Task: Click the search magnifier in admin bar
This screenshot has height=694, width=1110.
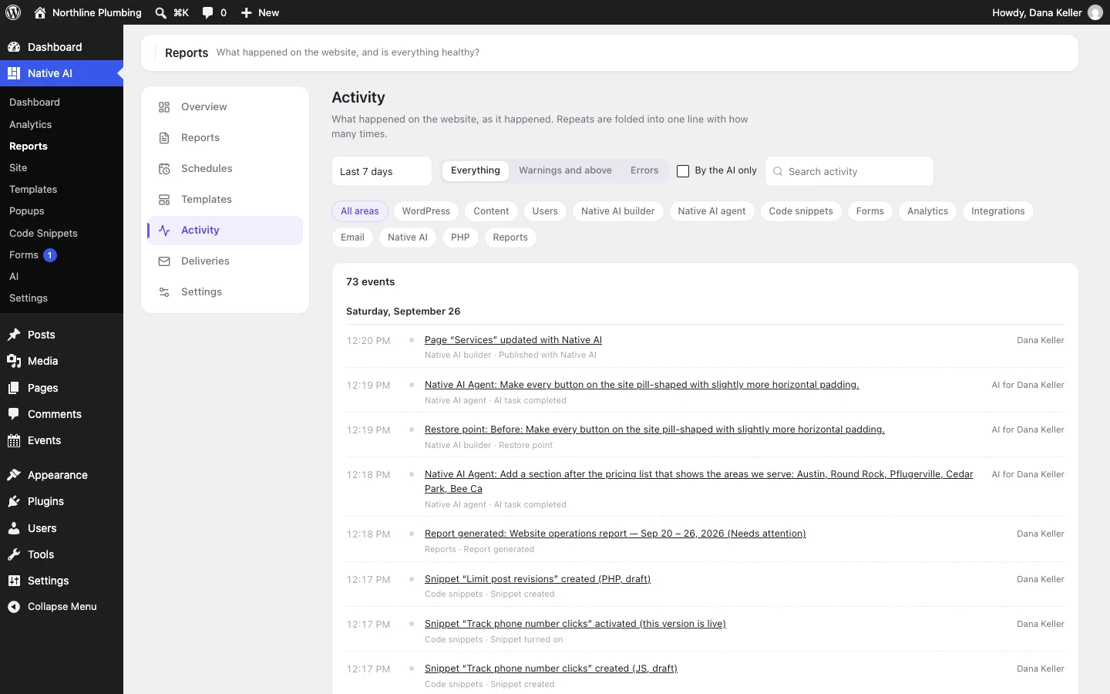Action: tap(160, 12)
